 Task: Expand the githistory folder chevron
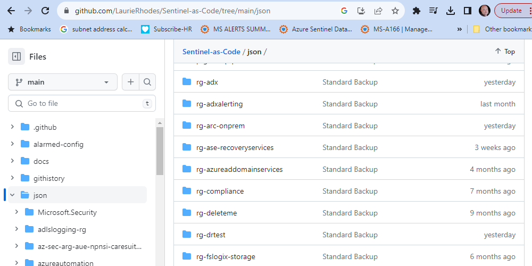pos(12,178)
